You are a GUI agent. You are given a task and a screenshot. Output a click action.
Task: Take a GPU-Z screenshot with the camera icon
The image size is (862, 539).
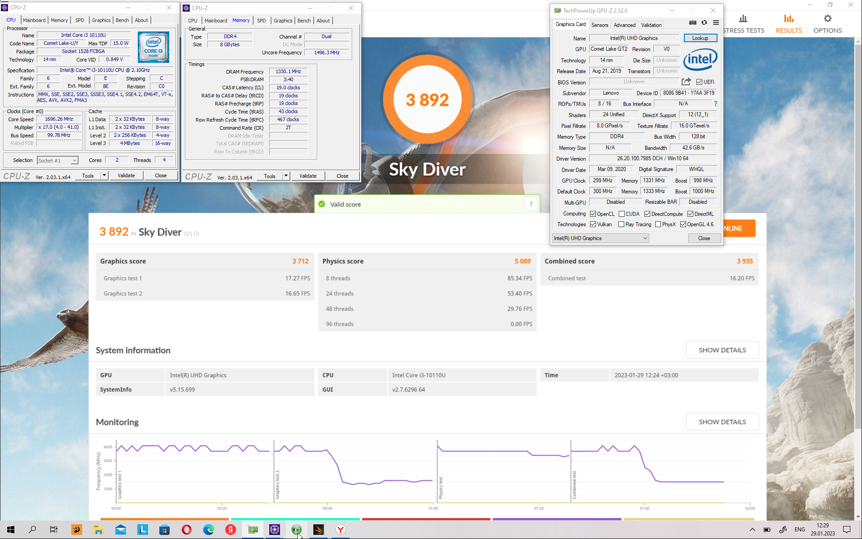[x=693, y=22]
